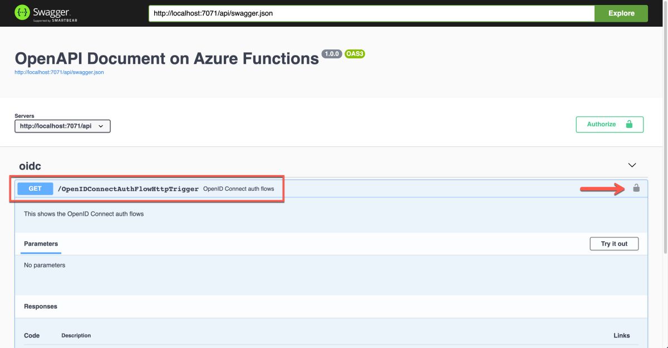The image size is (668, 348).
Task: Focus the swagger.json URL input field
Action: pyautogui.click(x=371, y=13)
